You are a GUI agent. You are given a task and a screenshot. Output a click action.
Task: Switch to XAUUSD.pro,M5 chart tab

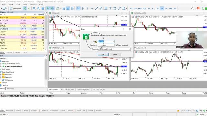99,90
